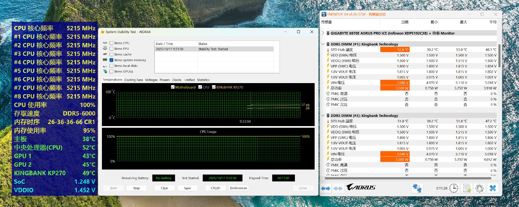
Task: Switch to the Cooling Fans tab
Action: click(x=134, y=80)
